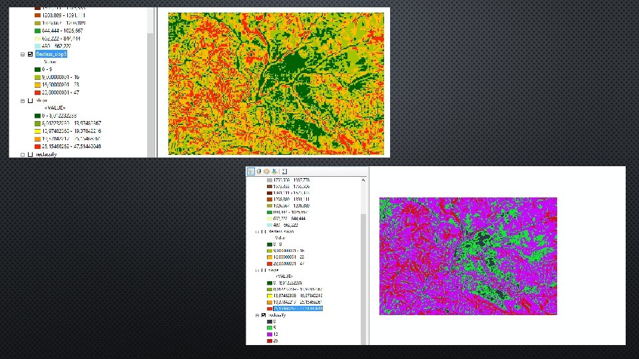Select List By Selection icon in lower panel
Image resolution: width=639 pixels, height=359 pixels.
[275, 172]
